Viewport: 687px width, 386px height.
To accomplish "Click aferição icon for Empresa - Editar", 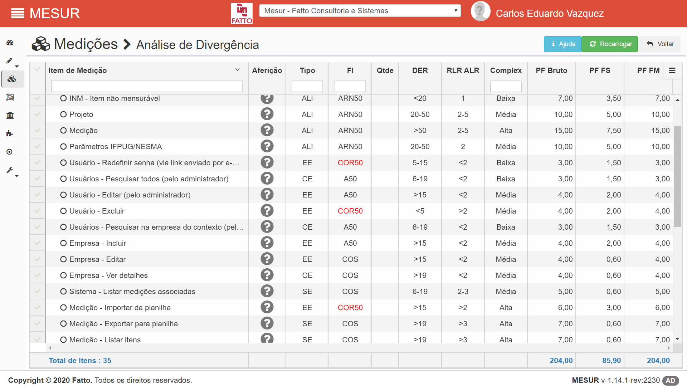I will 267,259.
